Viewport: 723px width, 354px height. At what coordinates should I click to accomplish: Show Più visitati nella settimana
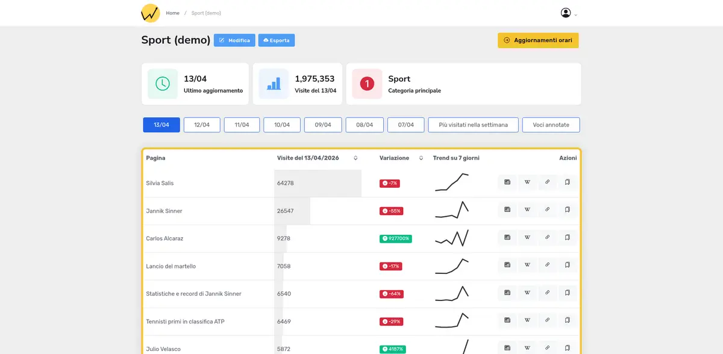click(473, 125)
